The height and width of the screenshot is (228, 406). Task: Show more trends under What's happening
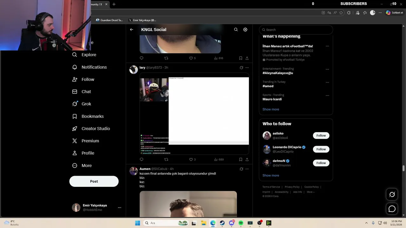pyautogui.click(x=271, y=109)
